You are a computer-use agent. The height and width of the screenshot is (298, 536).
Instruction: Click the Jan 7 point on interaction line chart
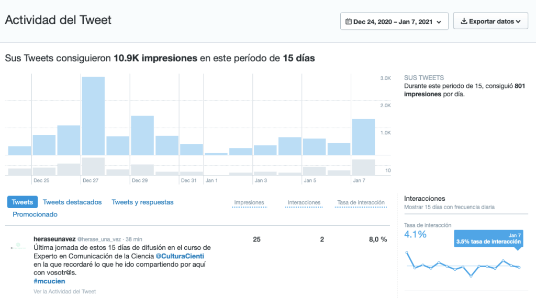tap(519, 267)
